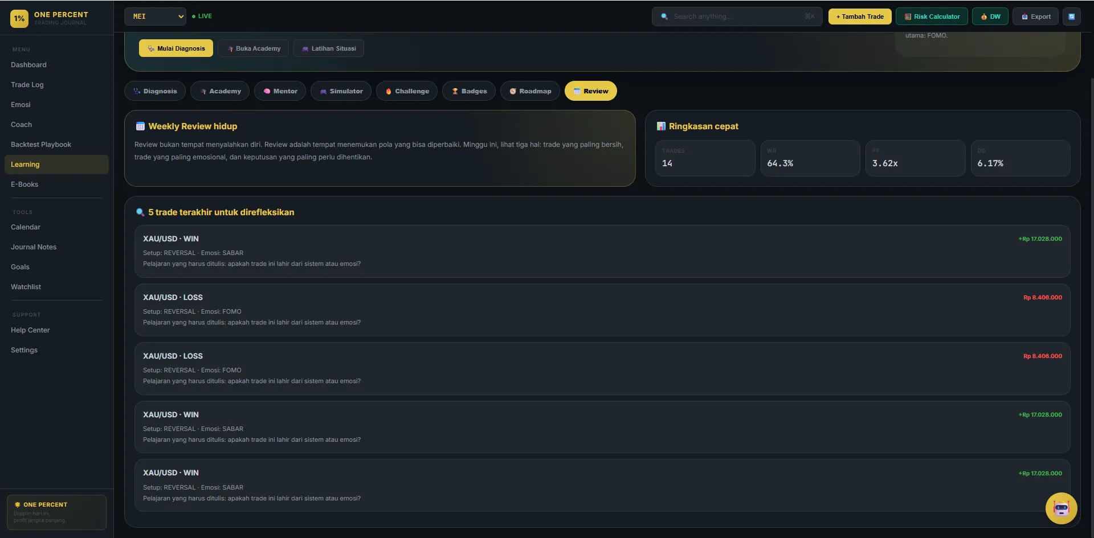This screenshot has height=538, width=1094.
Task: Click Mulai Diagnosis button
Action: (176, 48)
